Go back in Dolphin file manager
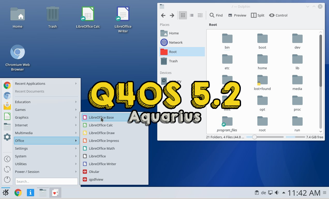Image resolution: width=329 pixels, height=199 pixels. tap(163, 15)
